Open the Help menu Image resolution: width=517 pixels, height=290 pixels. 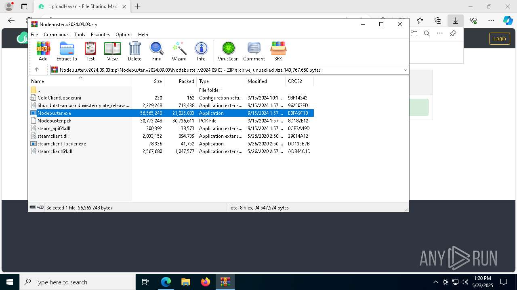click(143, 35)
